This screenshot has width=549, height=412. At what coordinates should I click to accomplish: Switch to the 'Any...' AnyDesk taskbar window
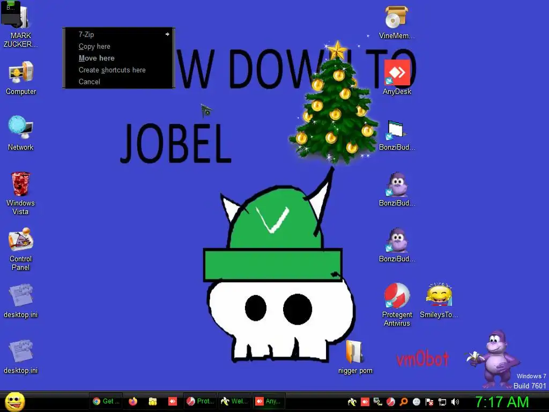[x=269, y=401]
